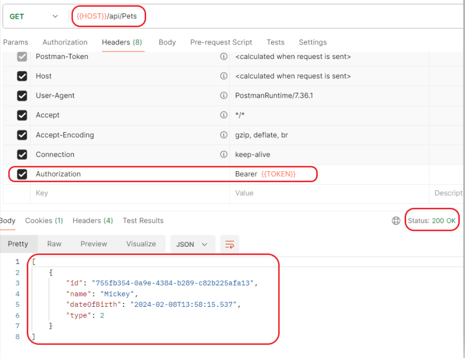The height and width of the screenshot is (358, 465).
Task: Click the info icon beside Postman-Token header
Action: [x=224, y=57]
